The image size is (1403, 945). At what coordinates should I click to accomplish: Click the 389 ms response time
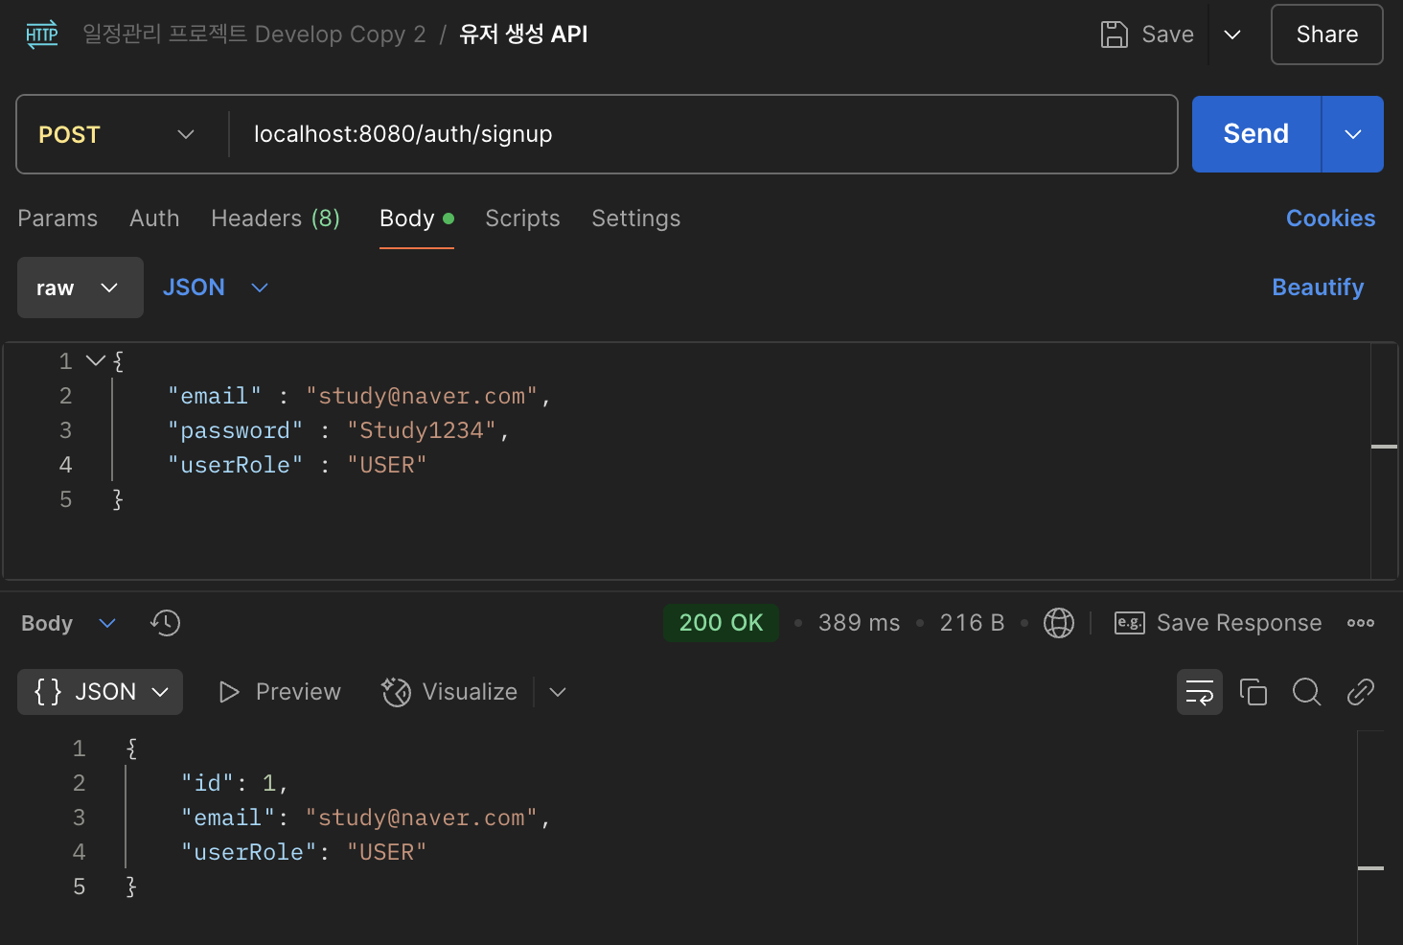click(x=860, y=623)
